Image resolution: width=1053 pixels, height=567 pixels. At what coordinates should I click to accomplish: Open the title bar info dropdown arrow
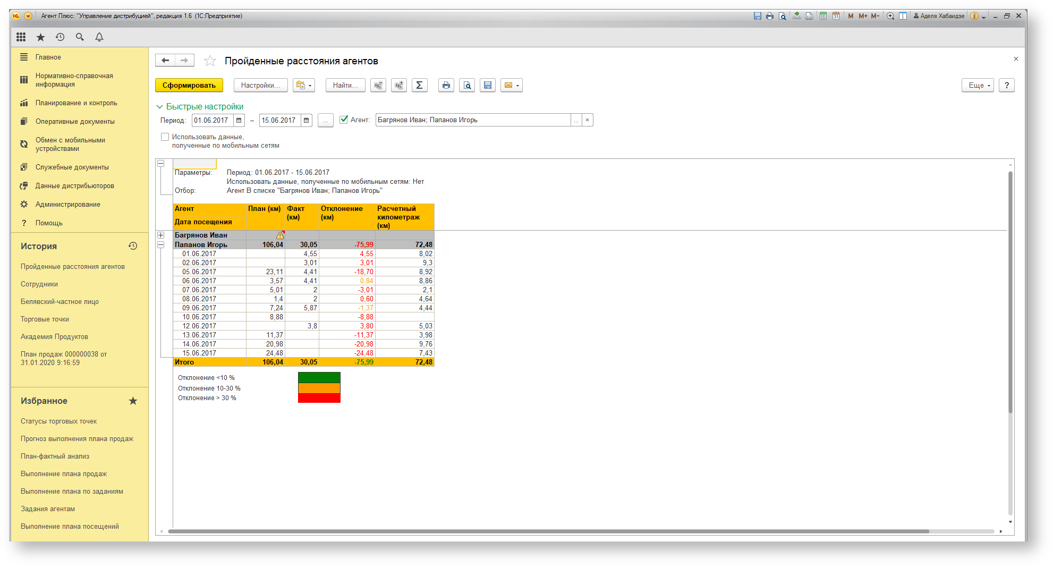tap(984, 16)
